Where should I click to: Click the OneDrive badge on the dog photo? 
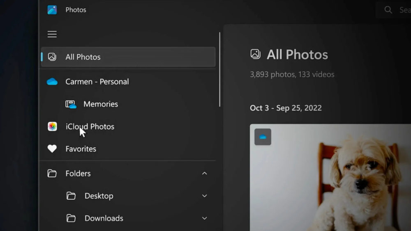click(263, 137)
